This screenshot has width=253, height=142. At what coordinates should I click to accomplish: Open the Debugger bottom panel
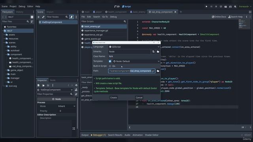pyautogui.click(x=98, y=135)
